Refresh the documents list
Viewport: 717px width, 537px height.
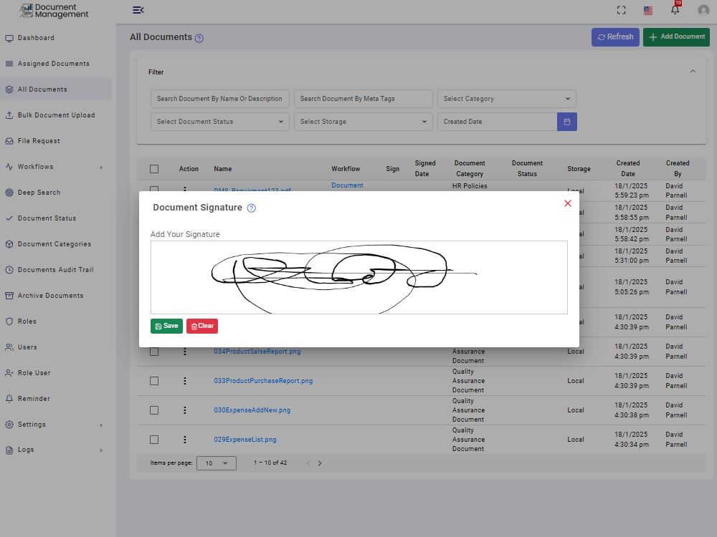tap(615, 37)
